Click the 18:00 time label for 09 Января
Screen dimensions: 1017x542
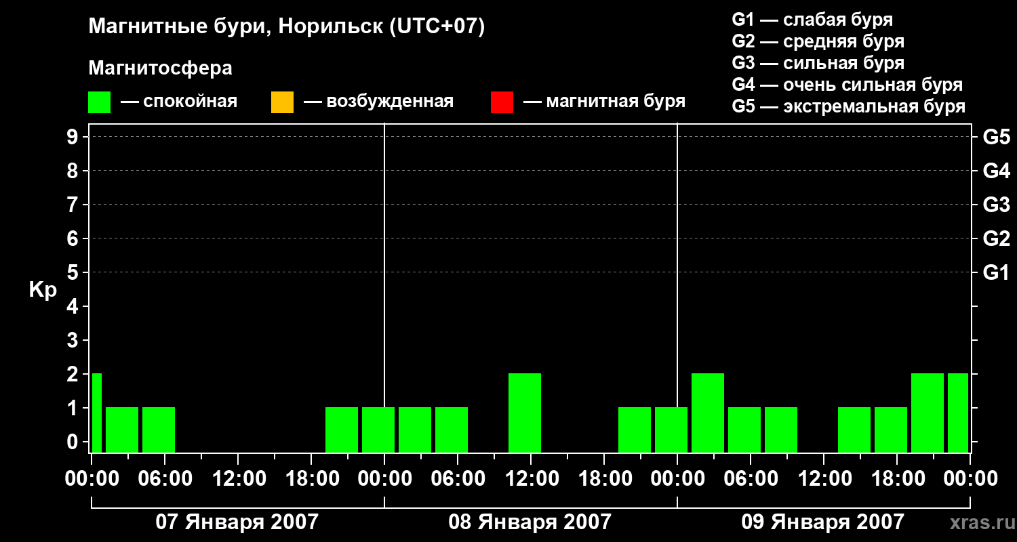pyautogui.click(x=897, y=478)
